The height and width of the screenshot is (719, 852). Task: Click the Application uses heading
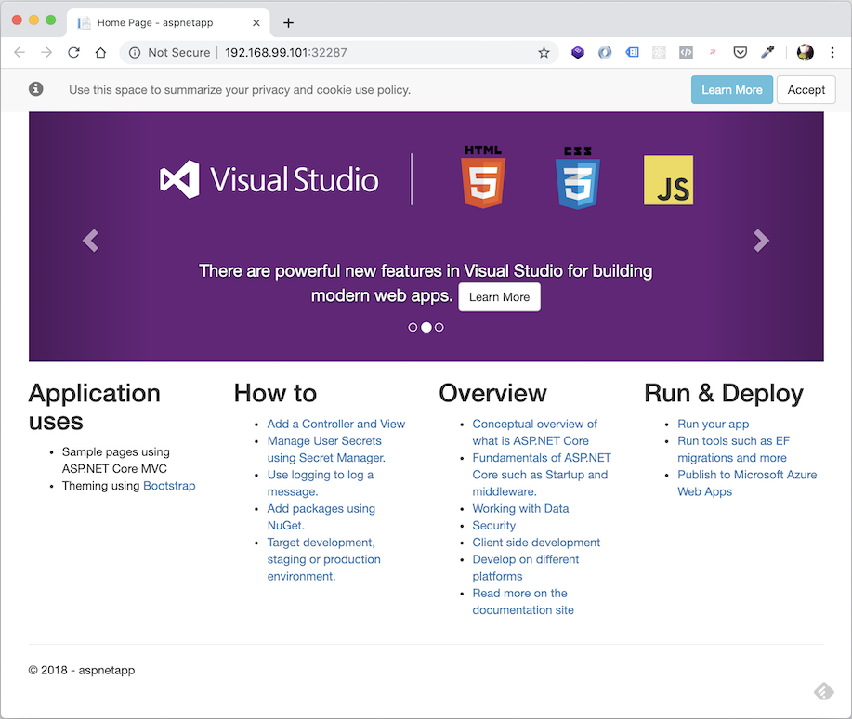[94, 407]
